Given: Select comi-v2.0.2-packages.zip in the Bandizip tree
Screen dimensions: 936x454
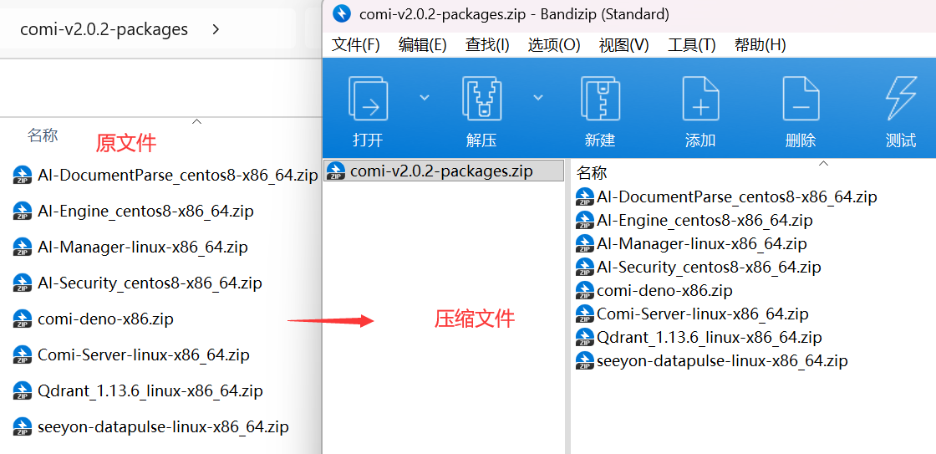Looking at the screenshot, I should point(444,171).
